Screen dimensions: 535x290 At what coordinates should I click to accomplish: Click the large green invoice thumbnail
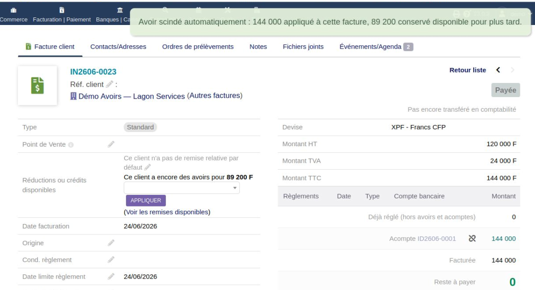pos(37,85)
